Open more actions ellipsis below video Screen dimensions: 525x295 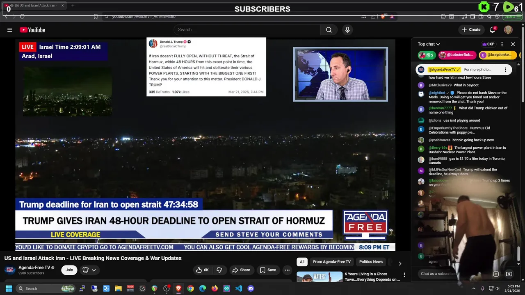click(x=287, y=270)
